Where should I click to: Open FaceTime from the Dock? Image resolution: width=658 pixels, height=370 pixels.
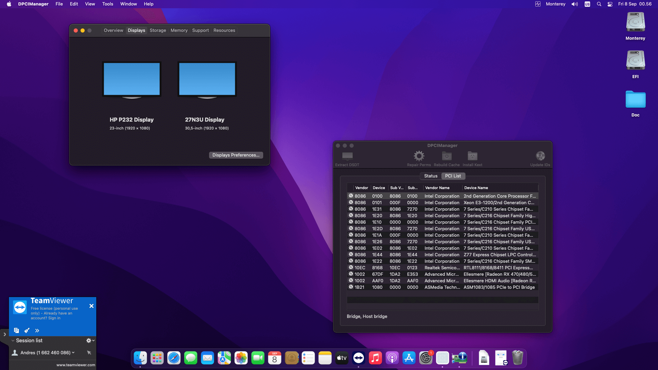258,358
